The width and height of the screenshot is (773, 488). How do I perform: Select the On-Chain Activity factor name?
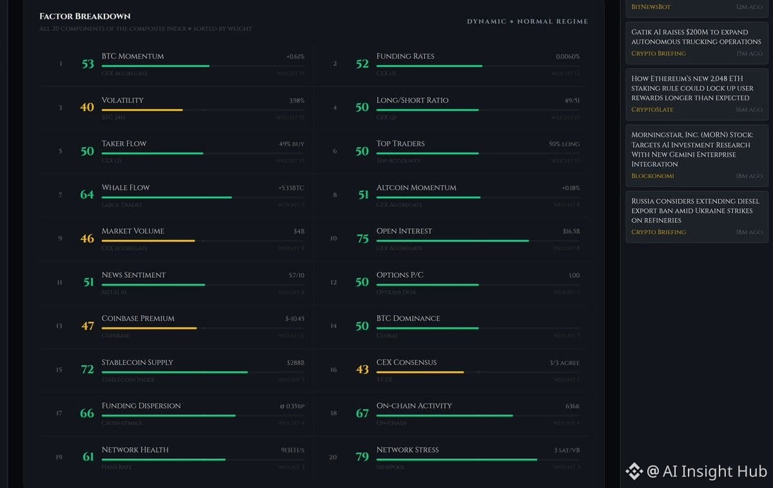[x=414, y=405]
